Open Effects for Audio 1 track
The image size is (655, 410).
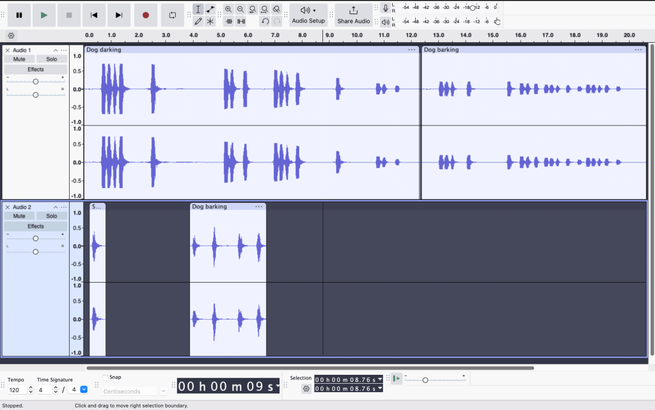pos(35,69)
